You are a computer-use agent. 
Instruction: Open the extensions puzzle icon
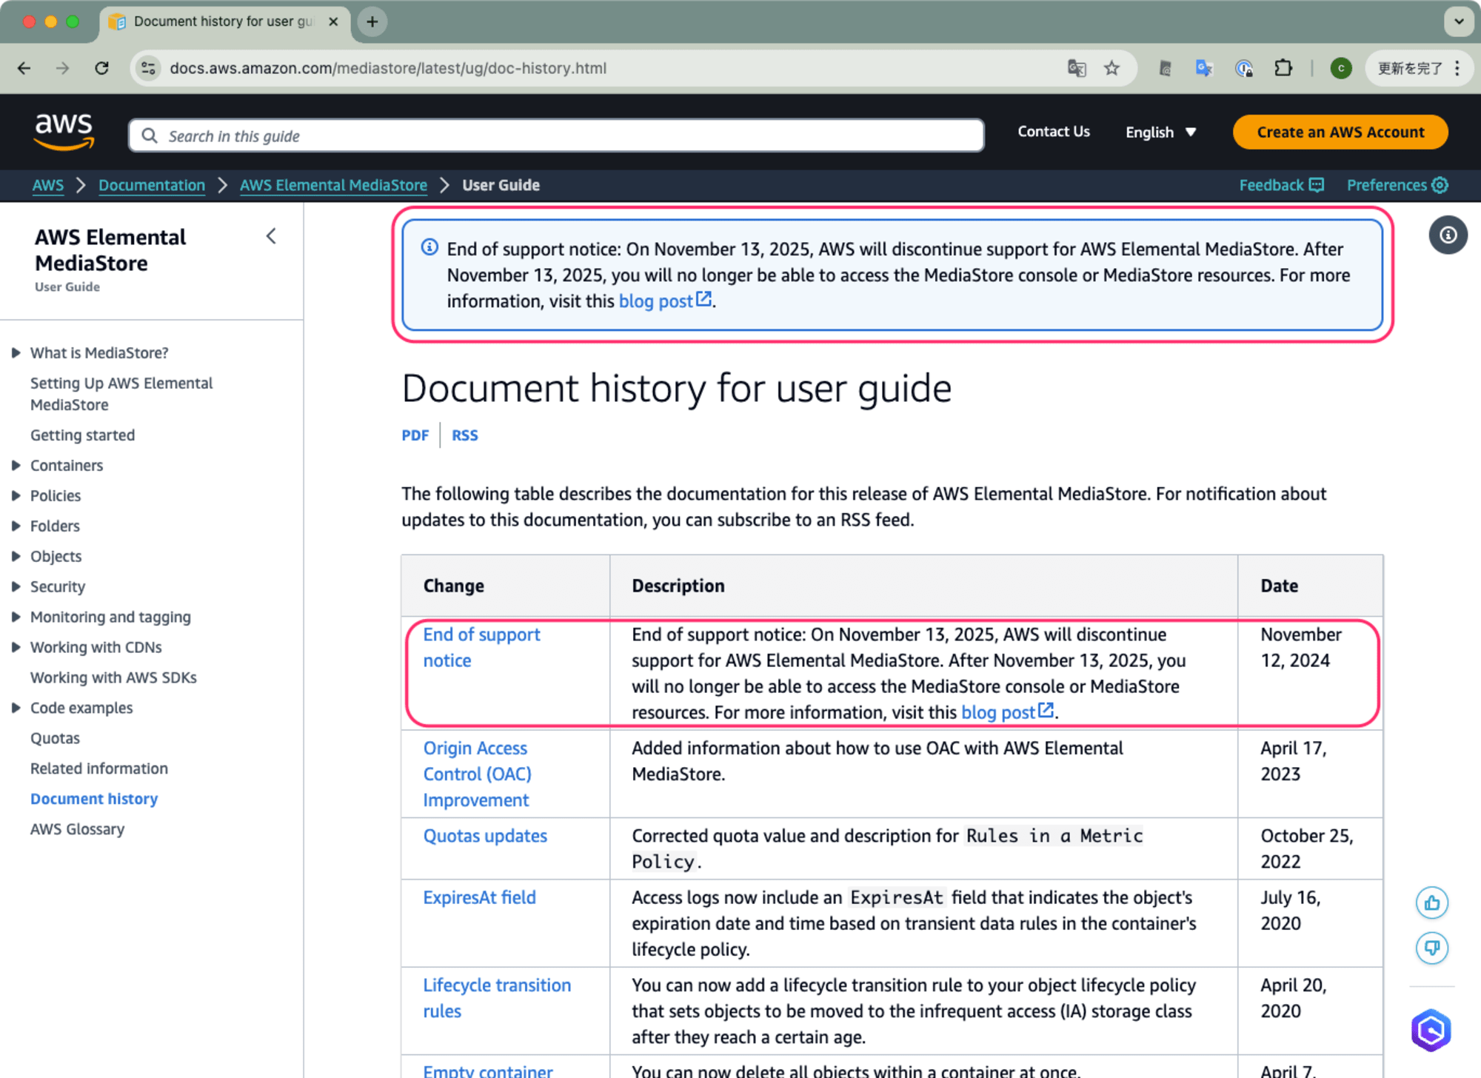(x=1283, y=68)
